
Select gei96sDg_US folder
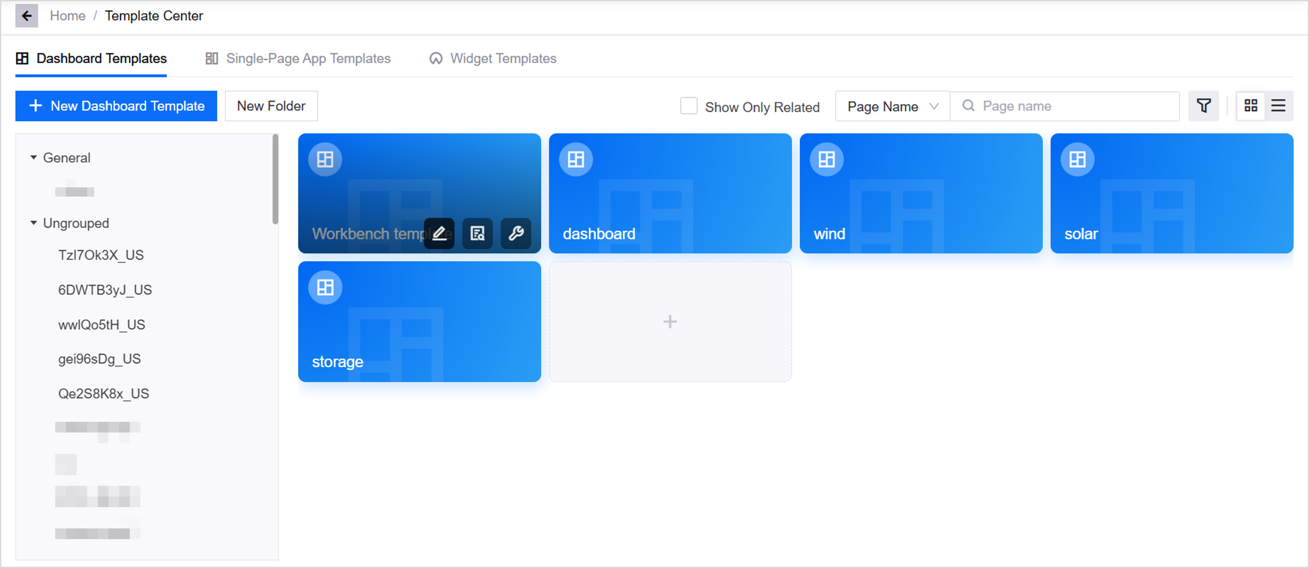99,359
